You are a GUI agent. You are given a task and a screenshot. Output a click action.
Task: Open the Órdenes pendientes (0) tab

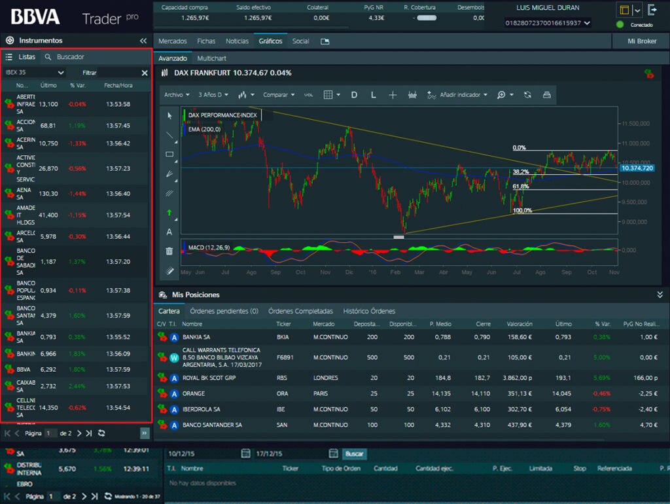click(x=224, y=311)
